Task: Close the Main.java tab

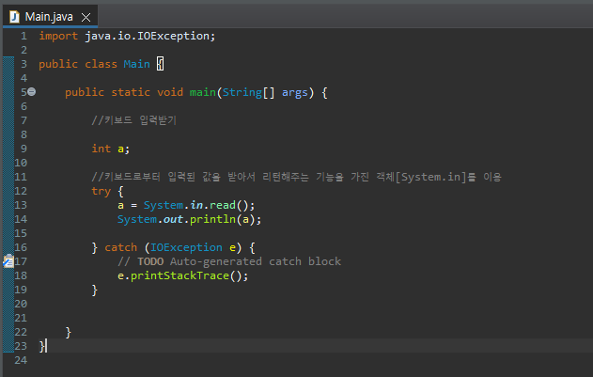Action: pyautogui.click(x=86, y=18)
